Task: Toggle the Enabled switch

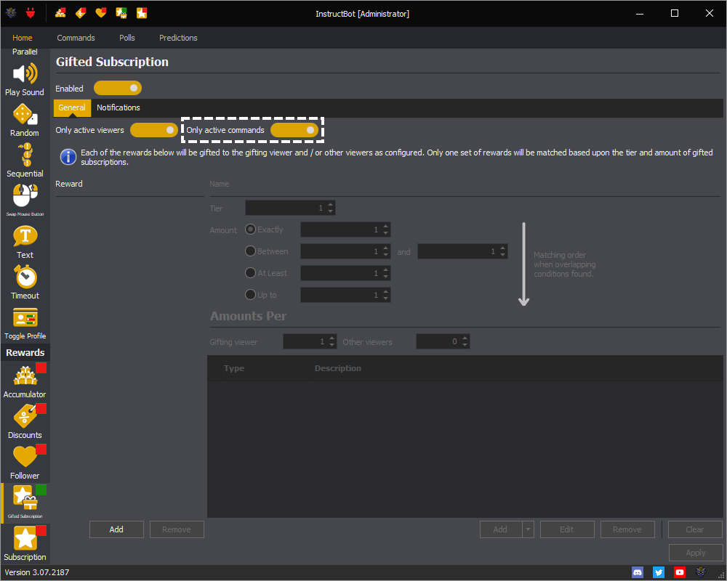Action: (118, 88)
